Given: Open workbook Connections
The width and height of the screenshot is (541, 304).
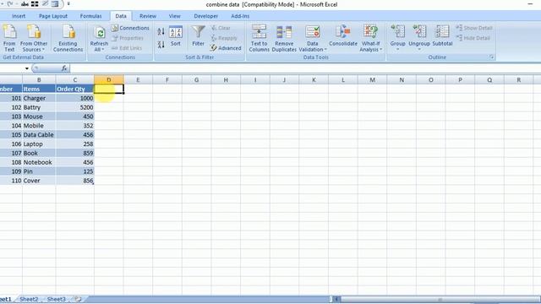Looking at the screenshot, I should point(130,28).
